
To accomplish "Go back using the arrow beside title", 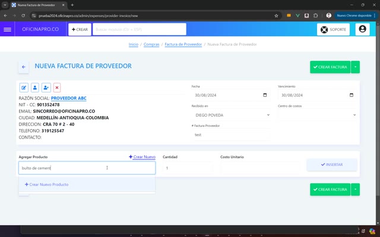I will (24, 67).
